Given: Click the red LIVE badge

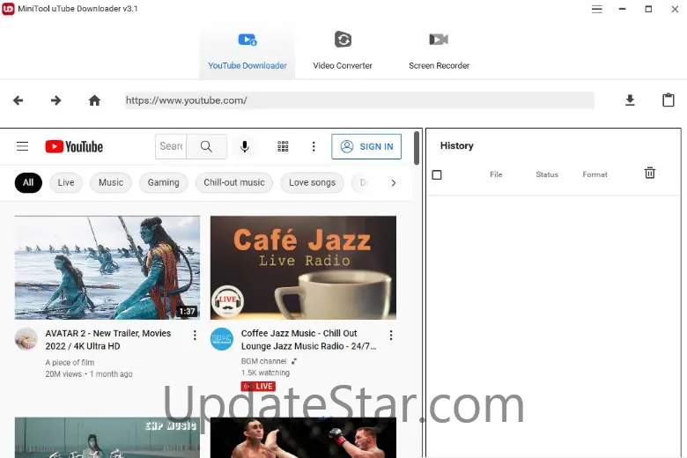Looking at the screenshot, I should [x=258, y=386].
